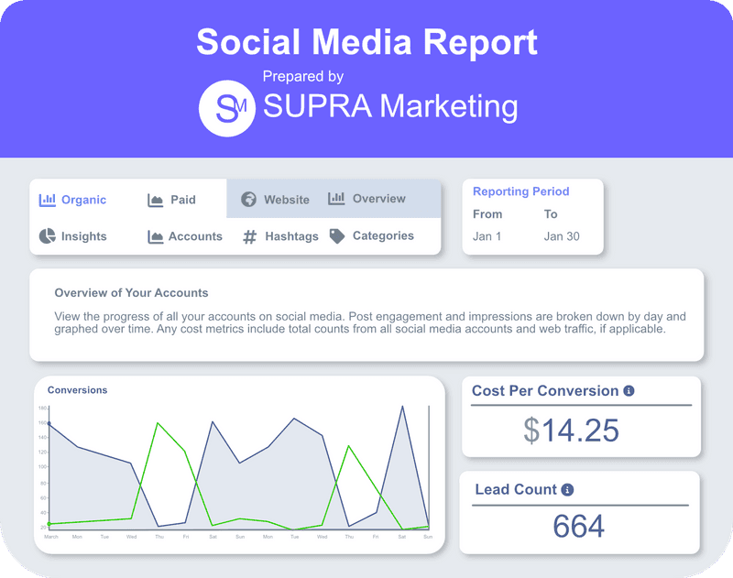Open the Website tab

point(286,200)
